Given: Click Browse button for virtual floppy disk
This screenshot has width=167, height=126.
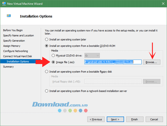Looking at the screenshot, I should (x=152, y=81).
